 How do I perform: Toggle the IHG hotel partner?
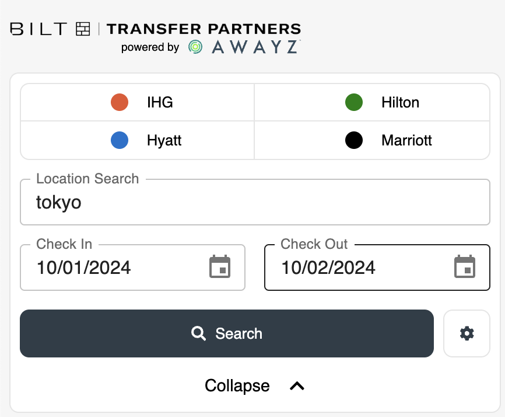click(137, 102)
